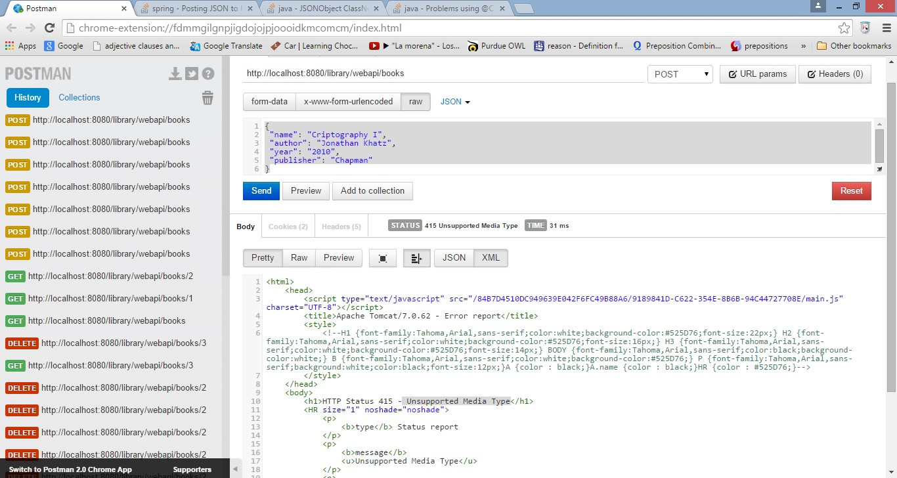Bookmark this page with the star icon
The width and height of the screenshot is (897, 478).
point(845,28)
